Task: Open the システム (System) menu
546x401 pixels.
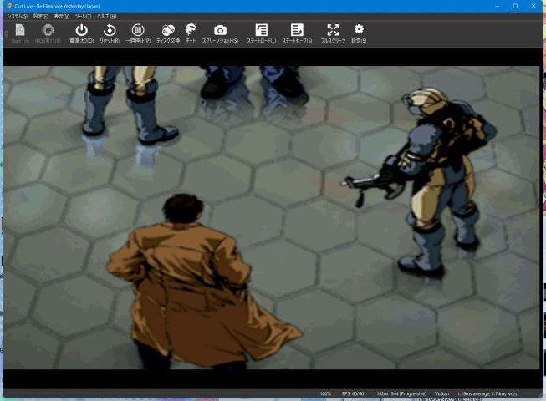Action: coord(17,17)
